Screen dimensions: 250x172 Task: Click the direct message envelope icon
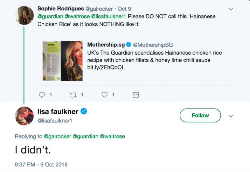pos(136,95)
